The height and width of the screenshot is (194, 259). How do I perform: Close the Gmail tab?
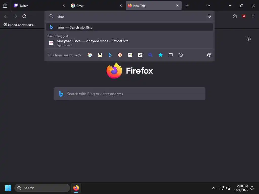coord(121,6)
